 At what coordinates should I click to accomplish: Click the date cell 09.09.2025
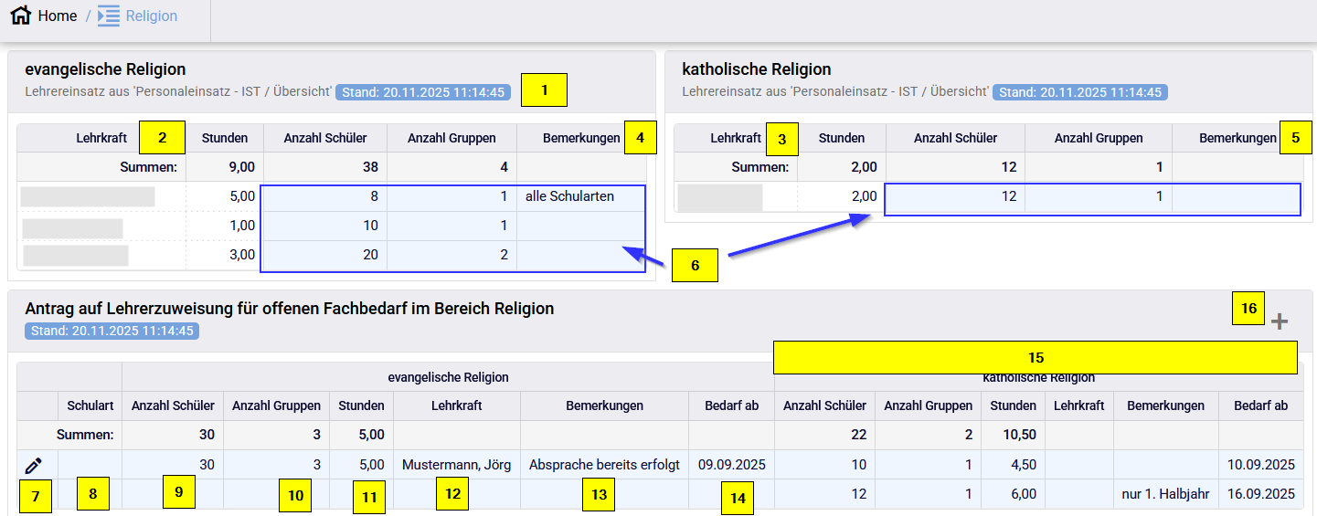(x=731, y=465)
